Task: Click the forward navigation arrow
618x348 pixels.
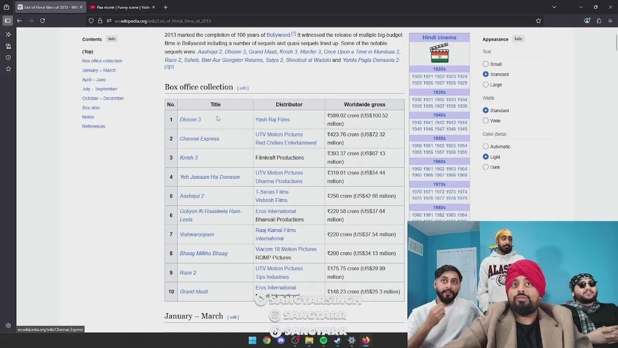Action: (x=31, y=21)
